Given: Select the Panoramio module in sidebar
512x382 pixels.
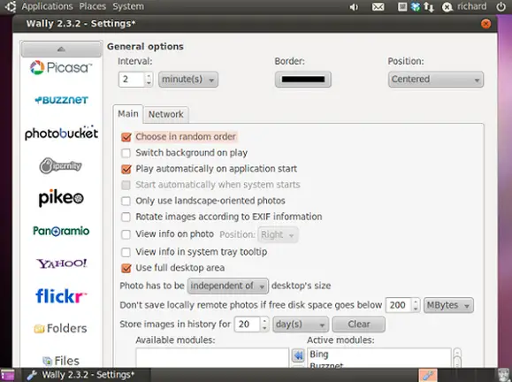Looking at the screenshot, I should pos(61,231).
